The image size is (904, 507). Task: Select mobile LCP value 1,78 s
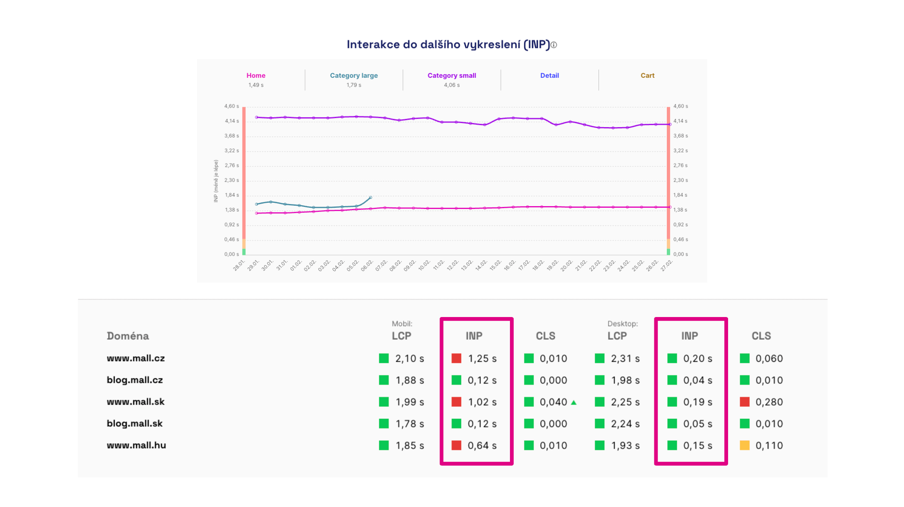[x=410, y=423]
